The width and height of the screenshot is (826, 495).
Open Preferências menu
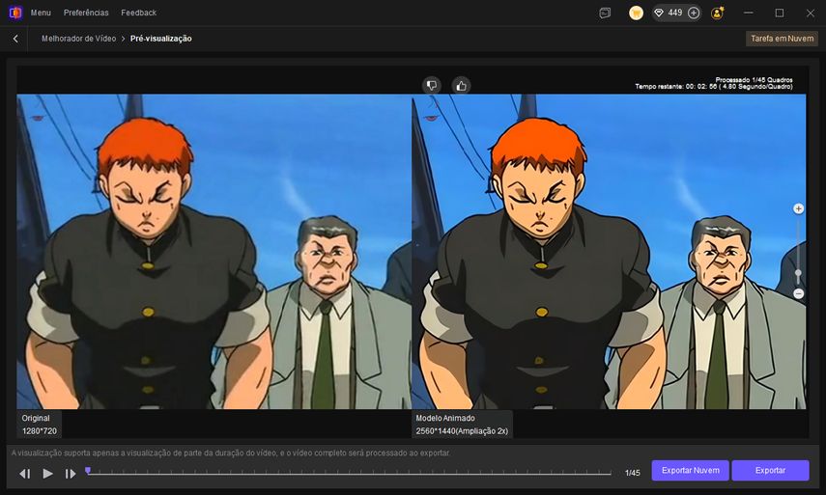tap(86, 13)
